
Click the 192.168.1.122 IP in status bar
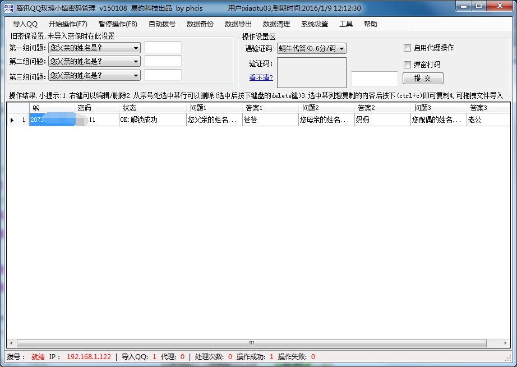pyautogui.click(x=89, y=357)
